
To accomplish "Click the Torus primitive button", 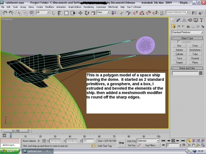I will 179,58.
